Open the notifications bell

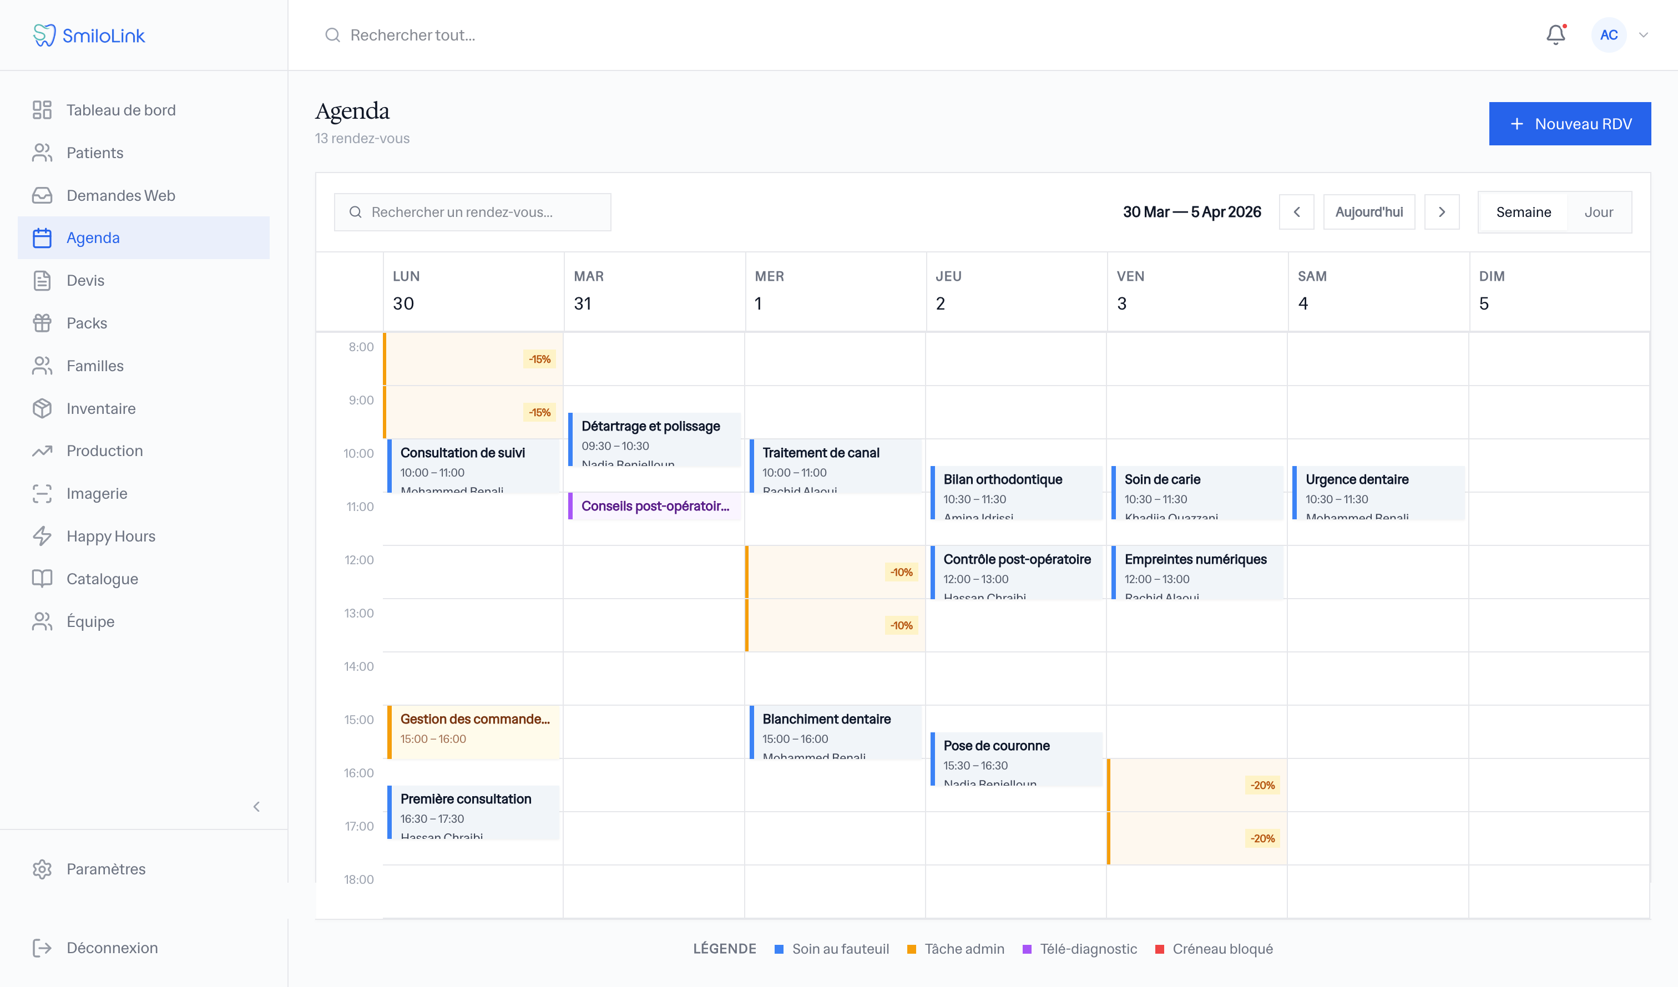click(1555, 34)
